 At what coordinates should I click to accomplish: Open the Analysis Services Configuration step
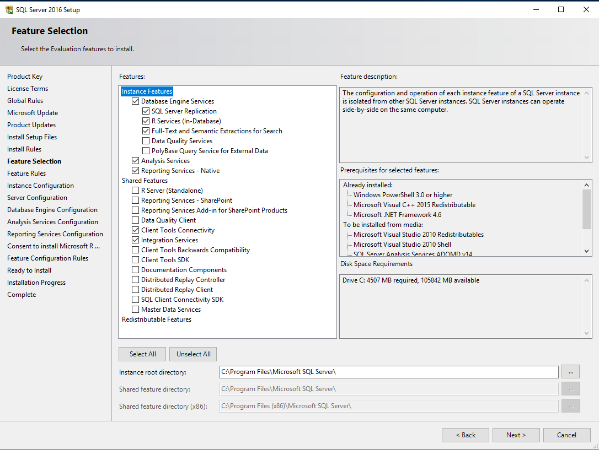[53, 223]
